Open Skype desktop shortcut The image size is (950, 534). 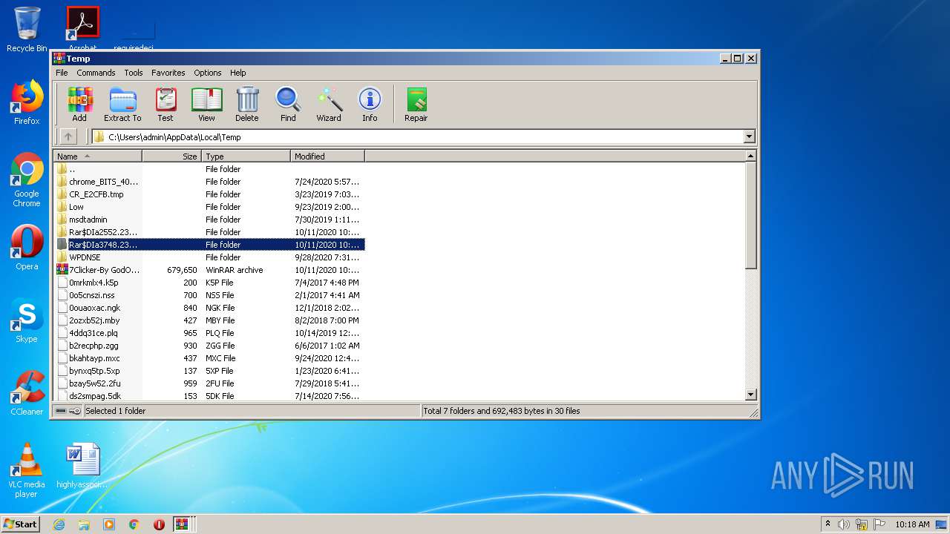click(27, 321)
